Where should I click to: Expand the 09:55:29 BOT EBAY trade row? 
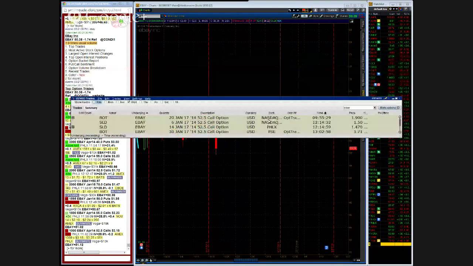click(73, 118)
